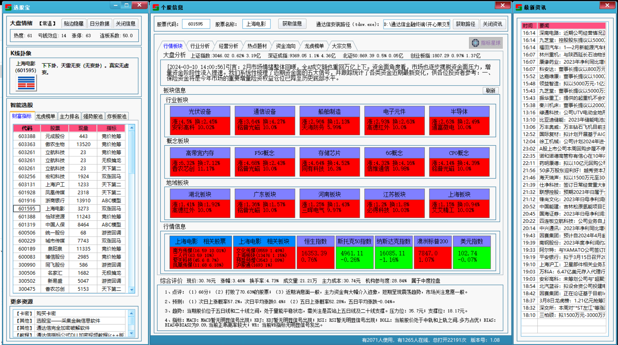Click the 选股宝——采集金融信息软件 resource entry
The width and height of the screenshot is (618, 345).
click(69, 321)
